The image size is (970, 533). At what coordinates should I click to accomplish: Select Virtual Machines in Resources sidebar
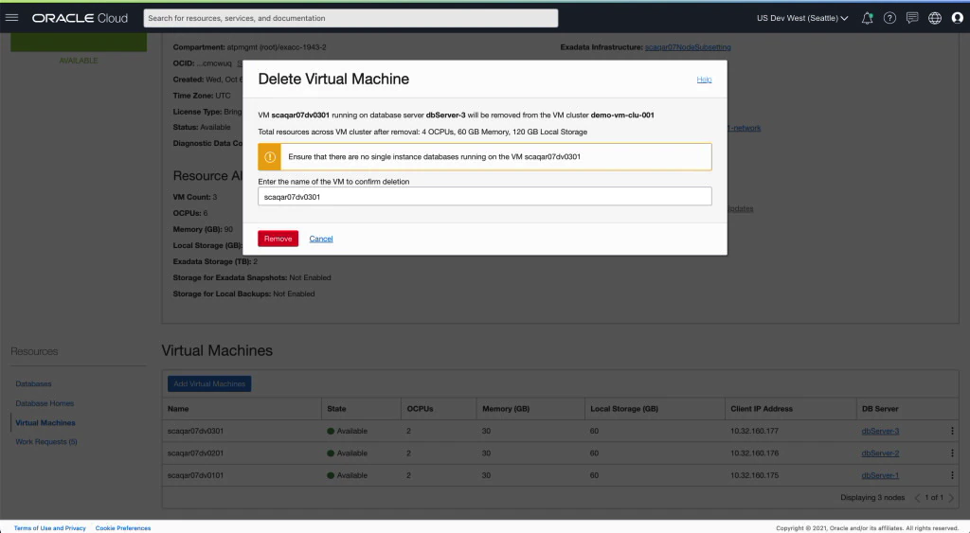(x=45, y=423)
